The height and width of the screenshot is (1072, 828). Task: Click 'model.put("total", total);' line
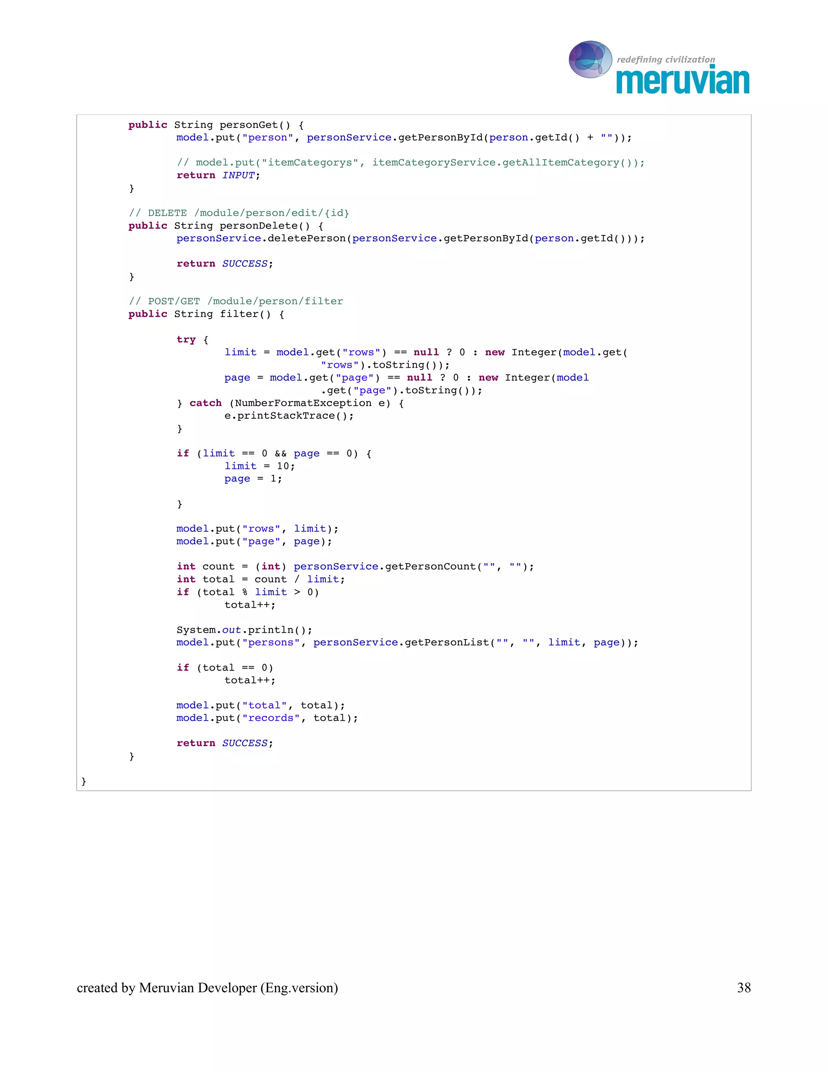[x=261, y=705]
